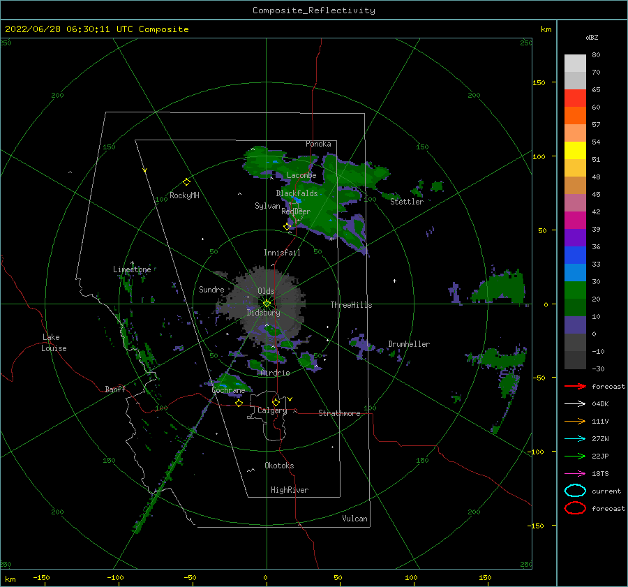Click the Sundre label

[x=211, y=289]
